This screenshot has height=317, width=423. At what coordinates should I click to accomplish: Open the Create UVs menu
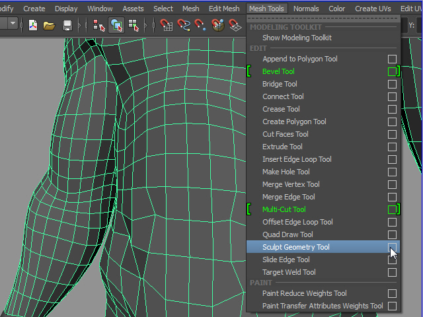click(374, 9)
